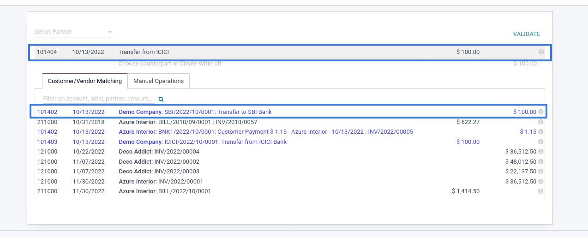
Task: Select Customer/Vendor Matching tab
Action: 84,81
